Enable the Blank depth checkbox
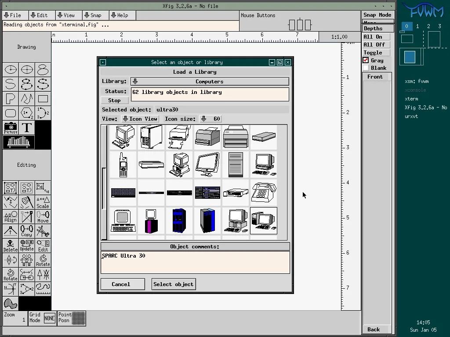Screen dimensions: 450x337 (x=366, y=68)
